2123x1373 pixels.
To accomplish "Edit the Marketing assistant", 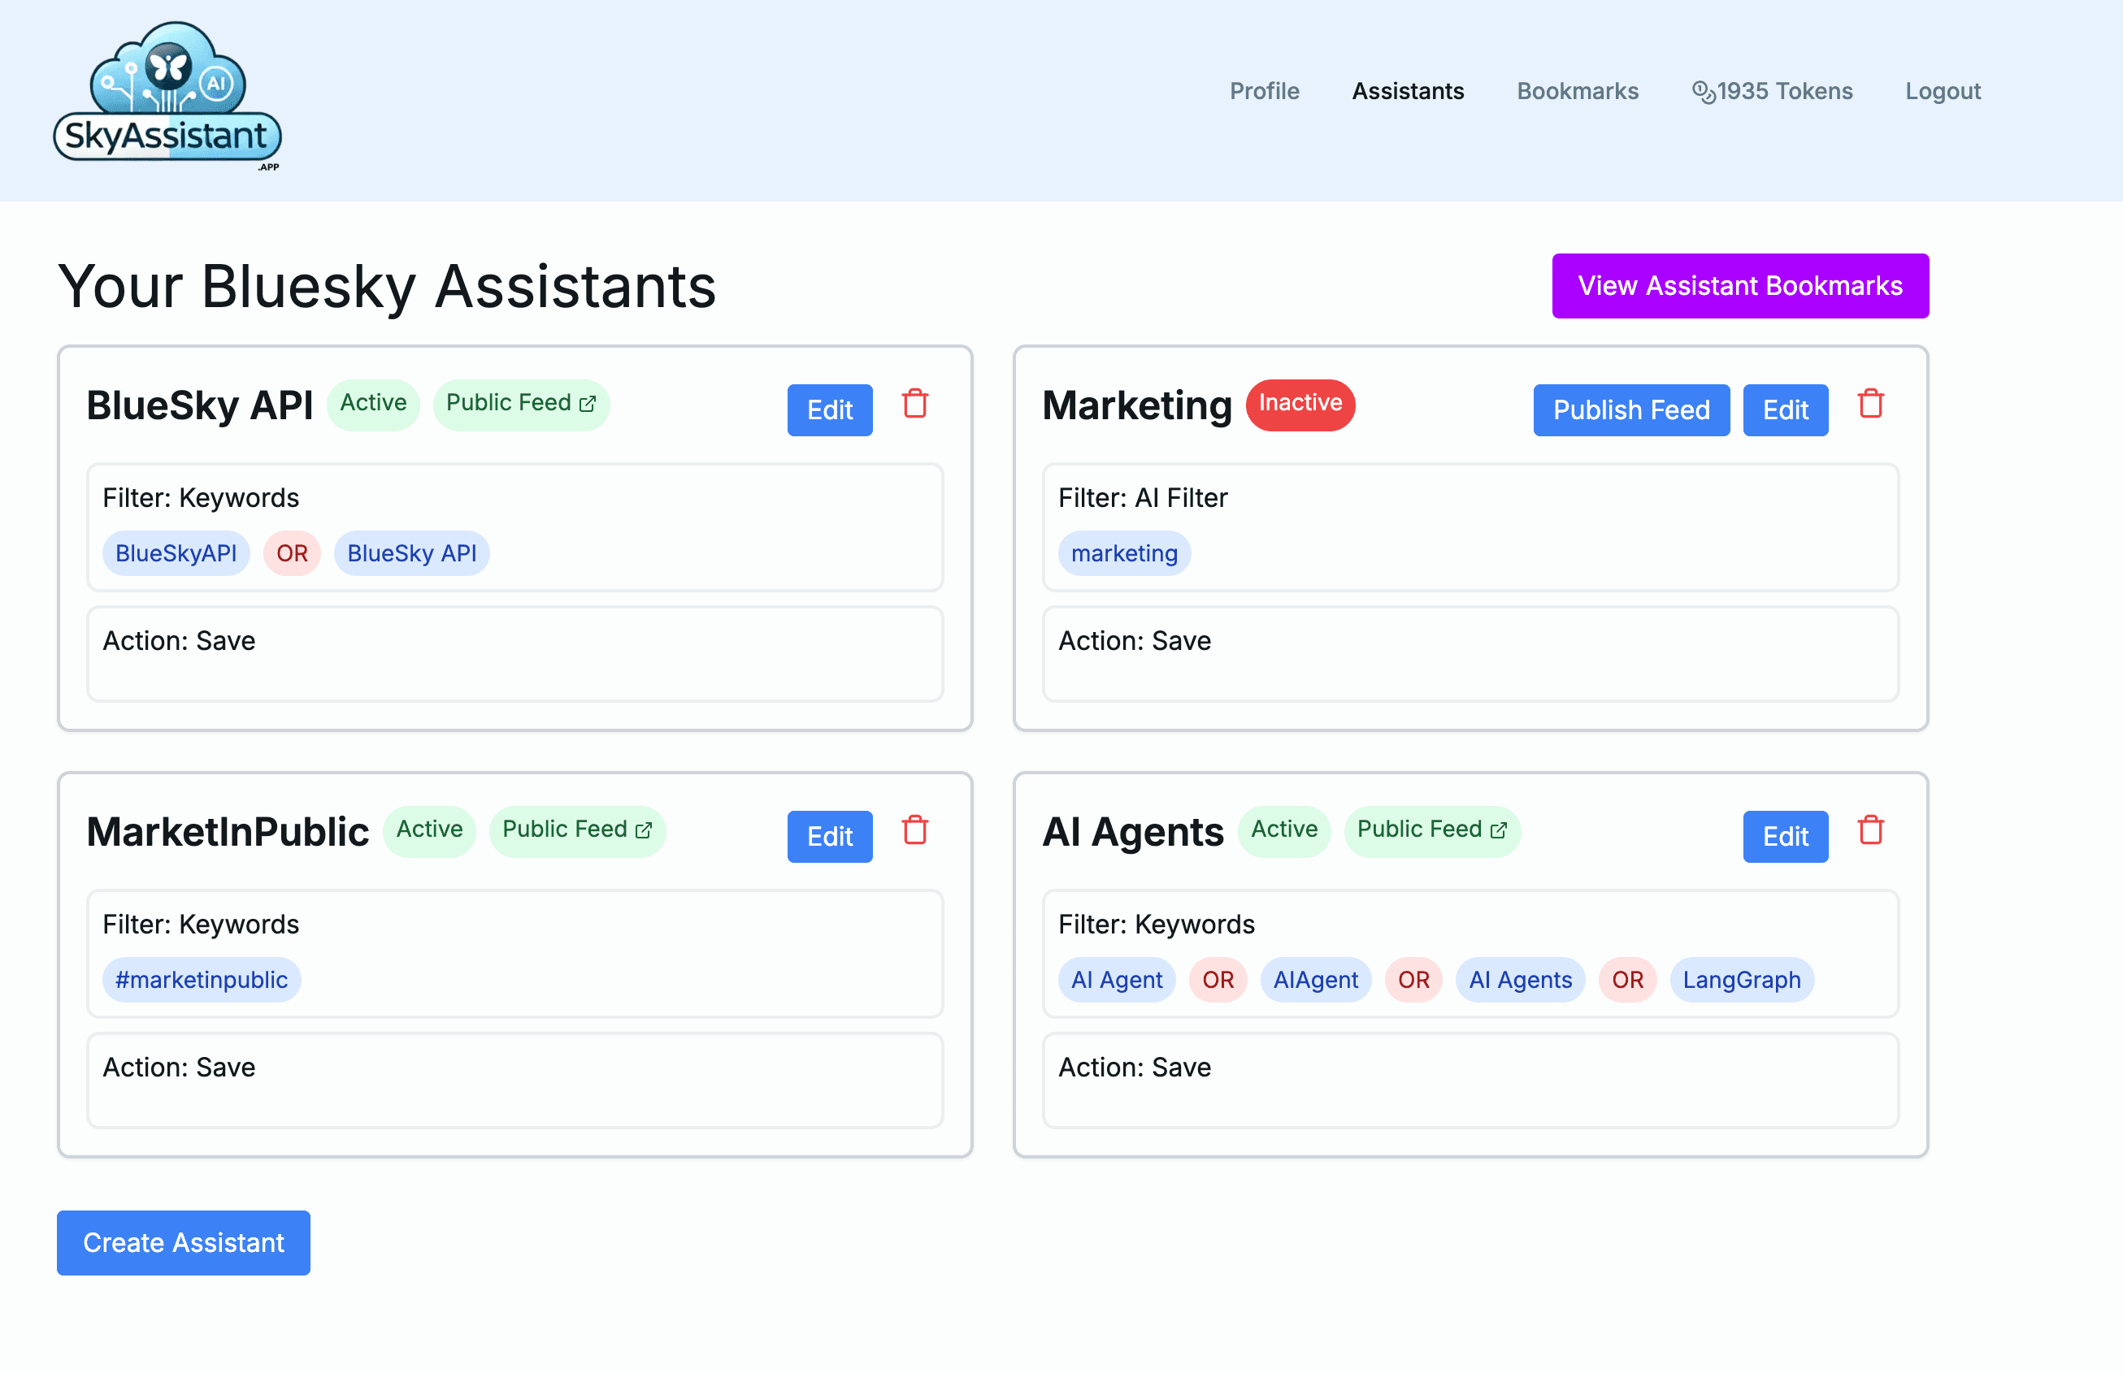I will click(1785, 410).
